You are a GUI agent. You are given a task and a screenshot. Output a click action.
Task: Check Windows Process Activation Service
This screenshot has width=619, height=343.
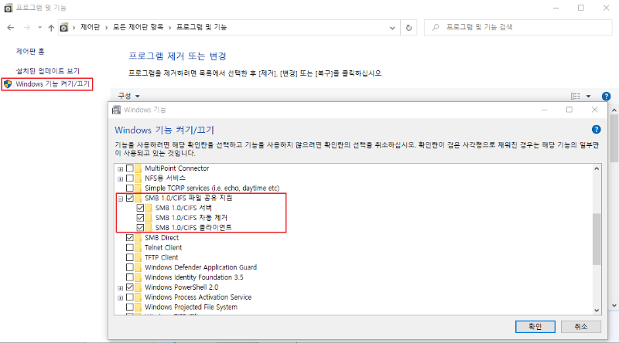point(130,297)
